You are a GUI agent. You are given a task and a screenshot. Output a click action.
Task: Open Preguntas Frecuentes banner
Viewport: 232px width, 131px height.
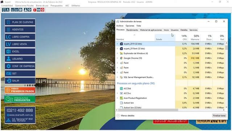[x=20, y=99]
